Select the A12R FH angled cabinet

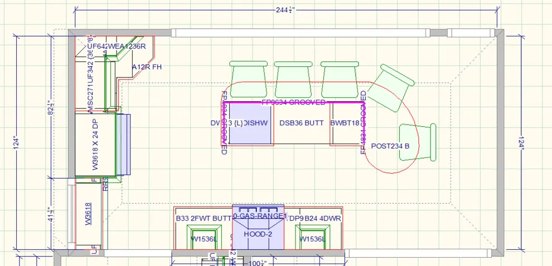pyautogui.click(x=147, y=67)
